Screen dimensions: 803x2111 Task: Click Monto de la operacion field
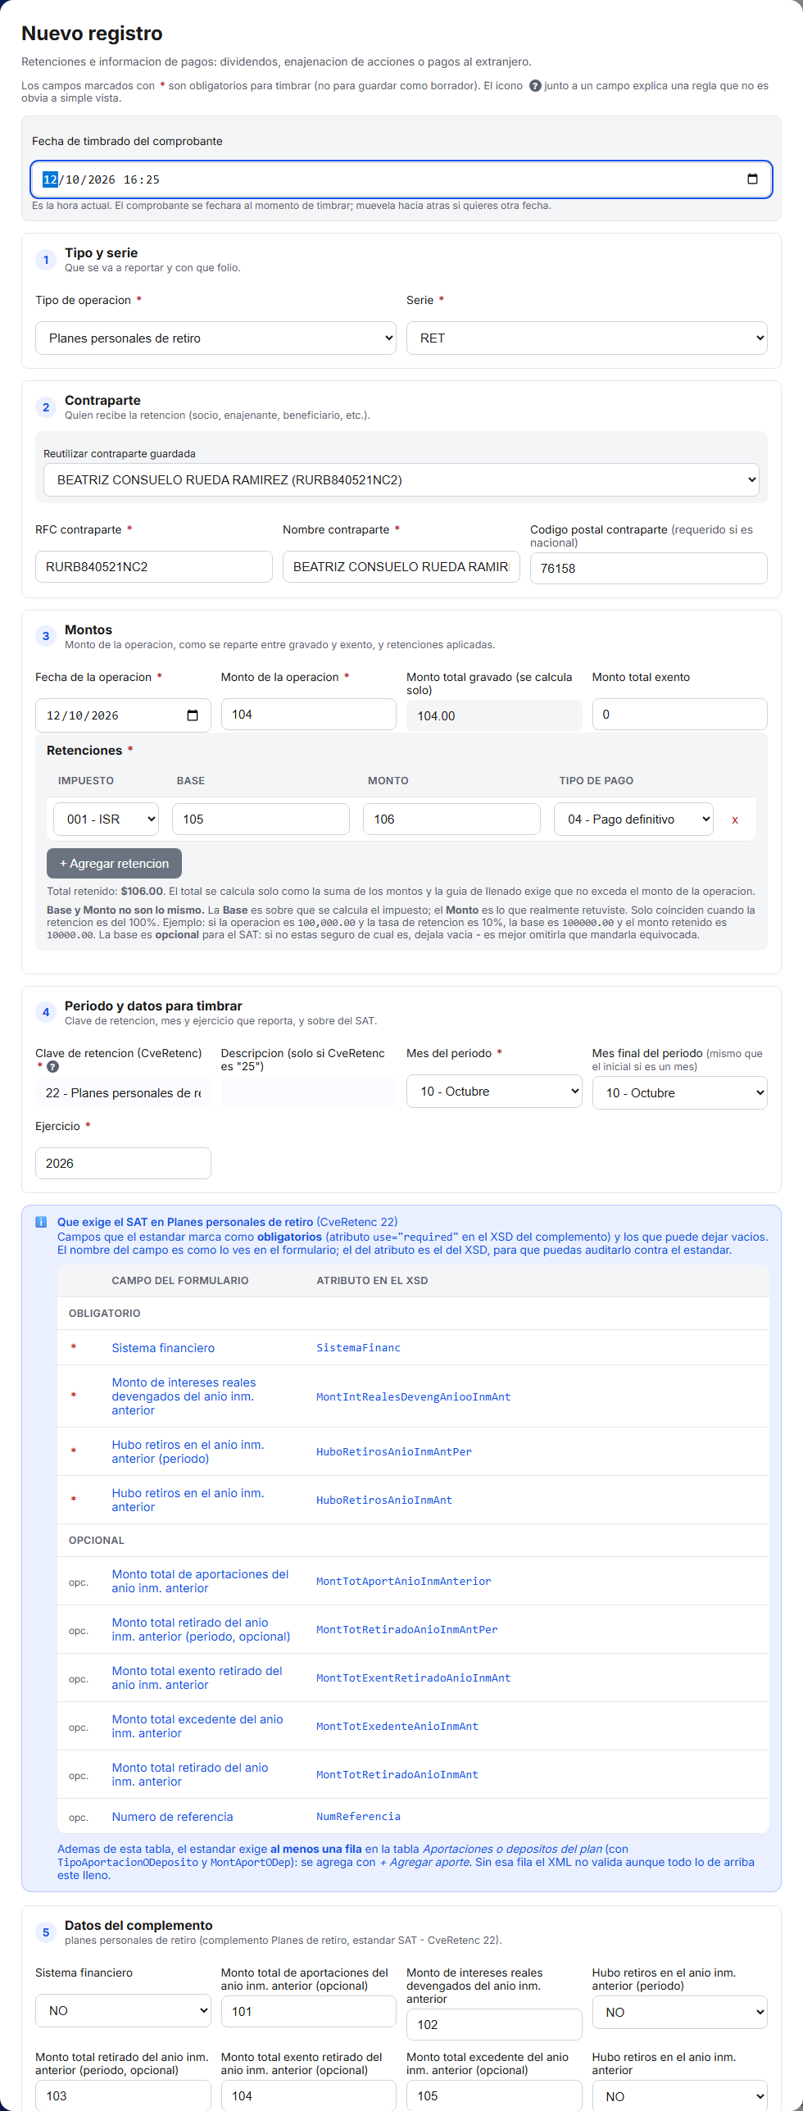(x=309, y=715)
